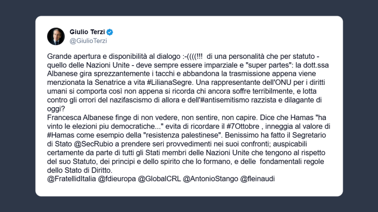Open the @fdieuropa profile mention

tap(119, 179)
